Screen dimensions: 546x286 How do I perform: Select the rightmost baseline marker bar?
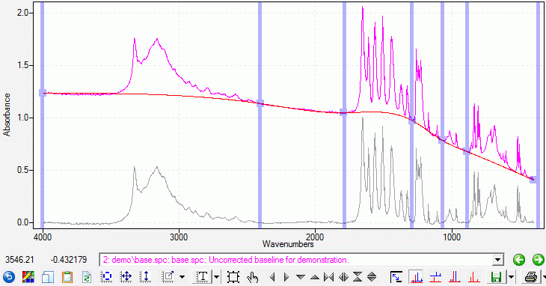click(x=538, y=115)
